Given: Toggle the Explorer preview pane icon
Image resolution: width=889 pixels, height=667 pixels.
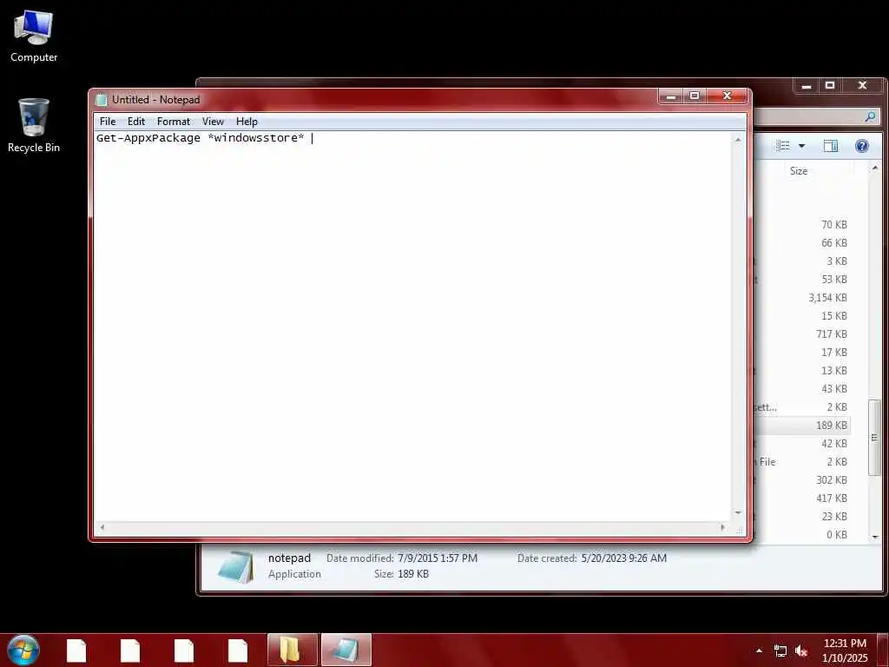Looking at the screenshot, I should point(831,146).
